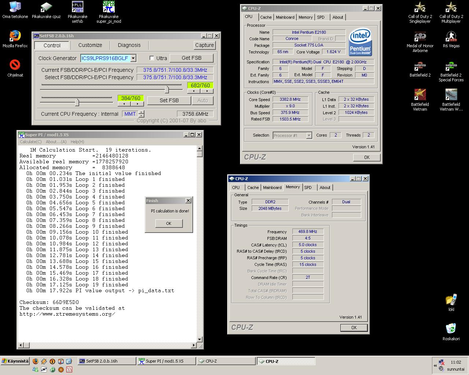Open the Ohjelmat desktop icon
Viewport: 469px width, 375px height.
click(x=15, y=68)
